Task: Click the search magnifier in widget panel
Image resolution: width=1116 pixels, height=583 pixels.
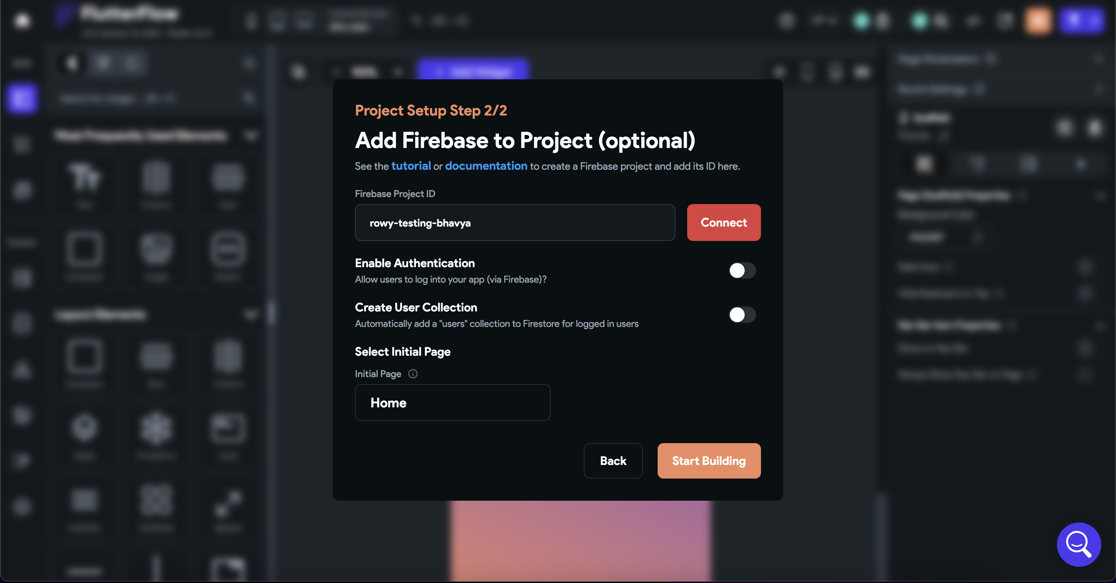Action: tap(249, 98)
